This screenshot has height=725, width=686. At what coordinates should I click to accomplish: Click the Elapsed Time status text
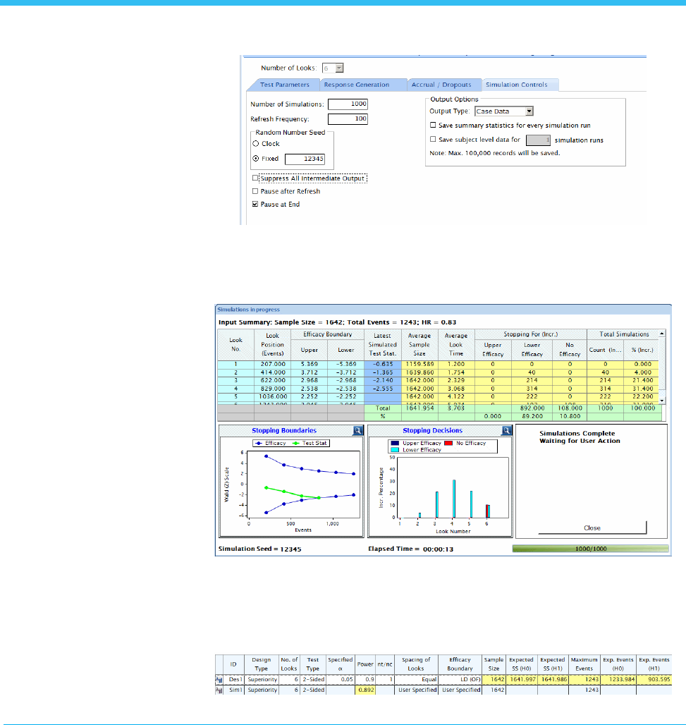pyautogui.click(x=410, y=549)
